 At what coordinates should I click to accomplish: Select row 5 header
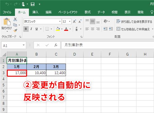tap(3, 85)
